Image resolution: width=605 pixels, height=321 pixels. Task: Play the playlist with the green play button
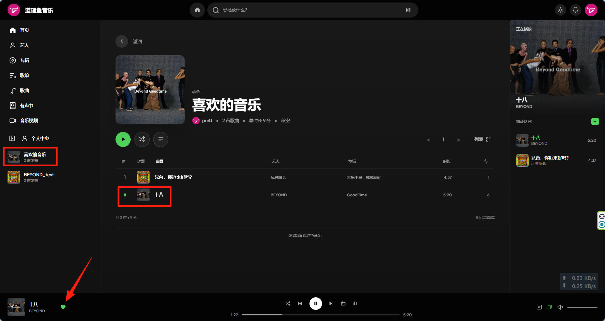click(123, 139)
